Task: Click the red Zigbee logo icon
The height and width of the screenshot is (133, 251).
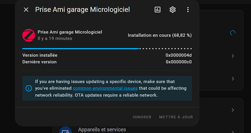Action: (x=29, y=35)
